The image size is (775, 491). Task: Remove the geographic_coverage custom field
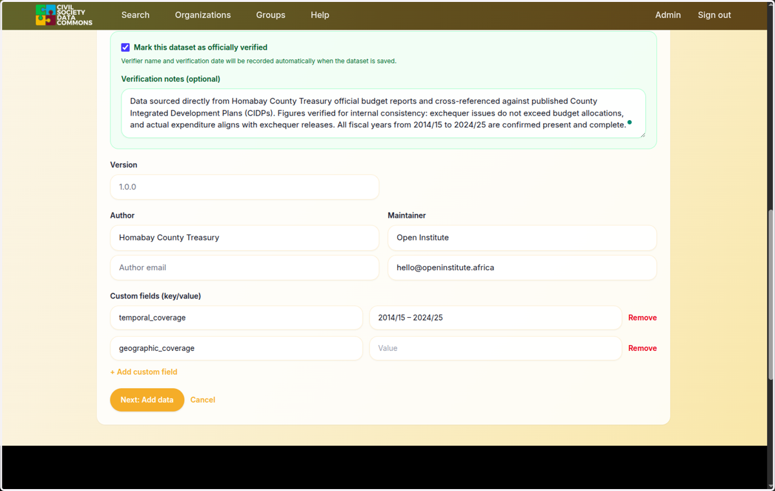click(x=643, y=348)
